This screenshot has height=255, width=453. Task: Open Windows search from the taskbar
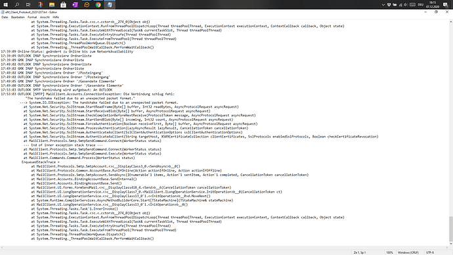click(17, 5)
